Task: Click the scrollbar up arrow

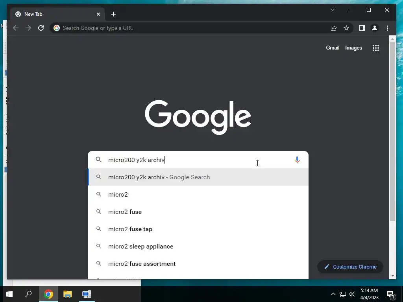Action: 392,39
